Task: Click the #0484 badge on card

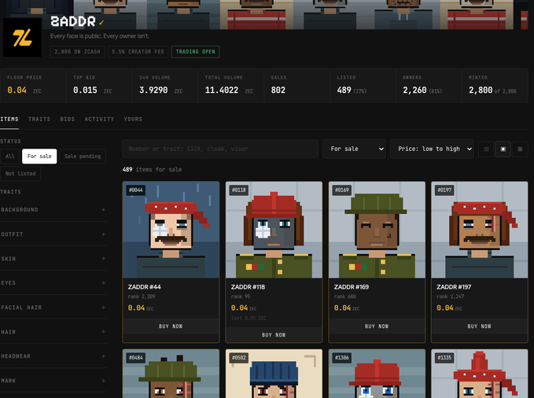Action: (136, 357)
